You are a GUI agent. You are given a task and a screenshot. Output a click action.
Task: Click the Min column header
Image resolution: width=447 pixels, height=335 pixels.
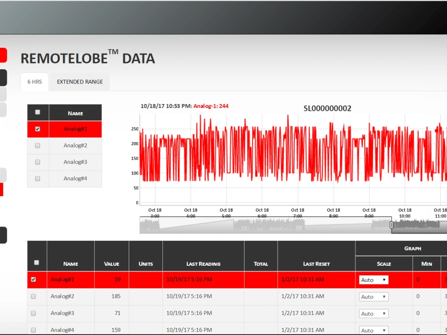click(427, 264)
